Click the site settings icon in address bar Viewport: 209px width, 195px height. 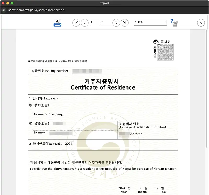(4, 10)
